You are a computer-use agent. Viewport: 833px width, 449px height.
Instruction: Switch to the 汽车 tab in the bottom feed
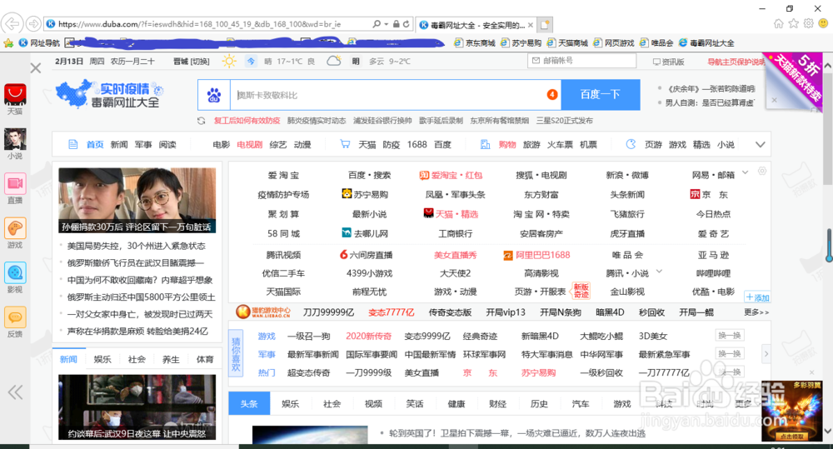(581, 403)
